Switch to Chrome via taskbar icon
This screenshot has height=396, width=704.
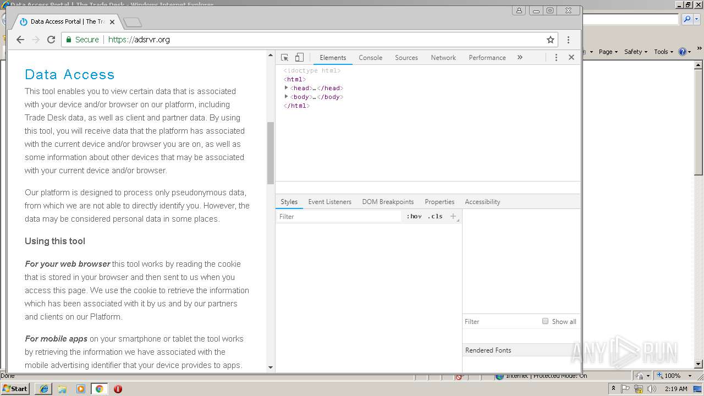pyautogui.click(x=100, y=389)
